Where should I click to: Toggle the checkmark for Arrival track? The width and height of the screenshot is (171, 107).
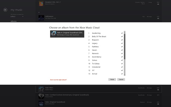tap(122, 74)
